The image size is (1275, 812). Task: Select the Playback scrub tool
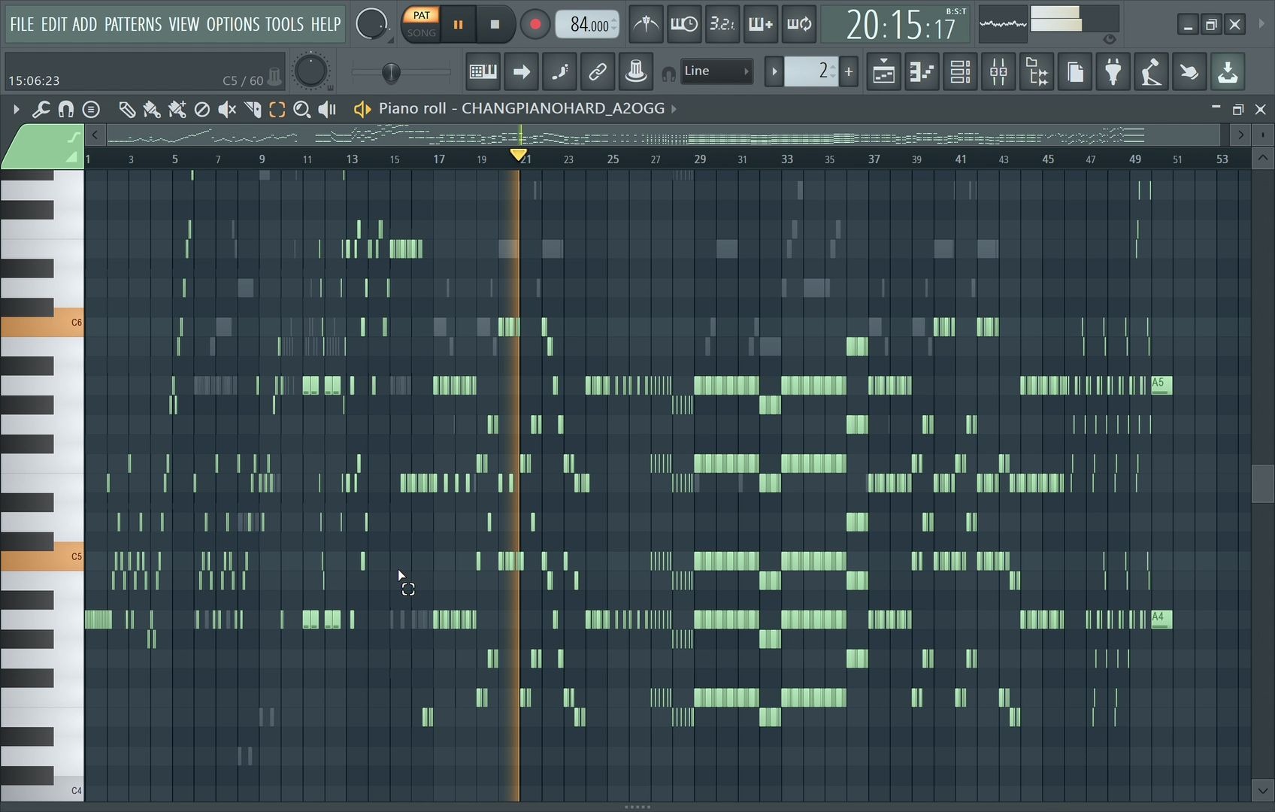click(327, 110)
